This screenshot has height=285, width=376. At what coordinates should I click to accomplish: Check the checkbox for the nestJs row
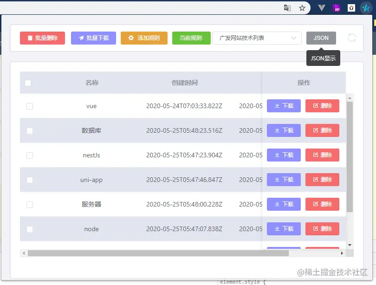pyautogui.click(x=30, y=155)
